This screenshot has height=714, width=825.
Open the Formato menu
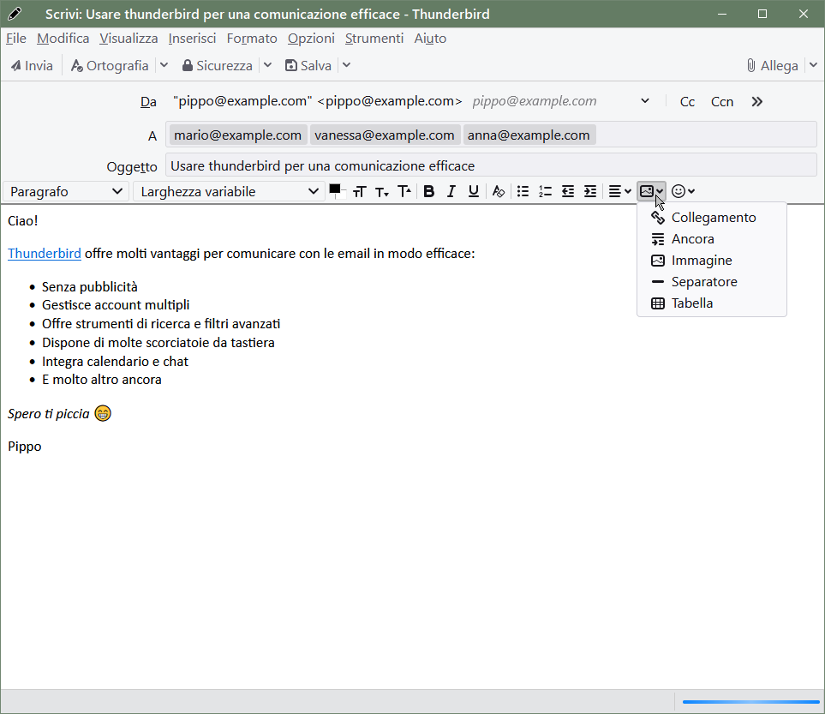pyautogui.click(x=252, y=39)
